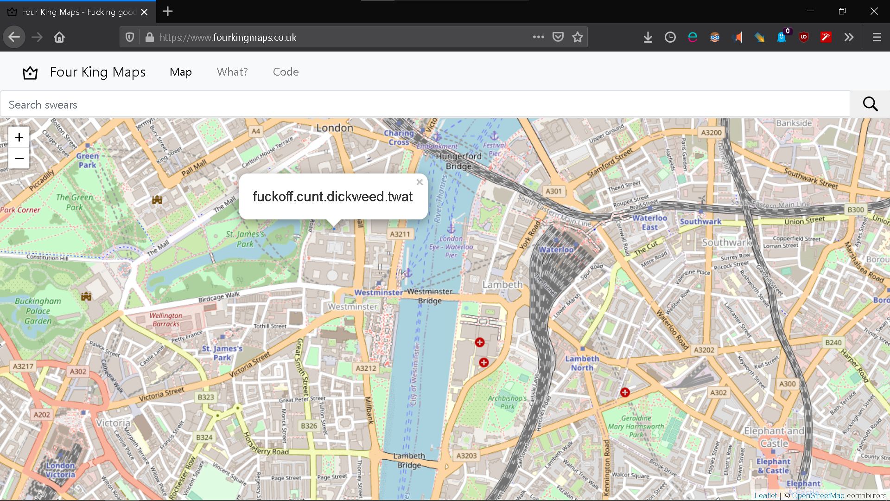
Task: Select the Map navigation item
Action: tap(181, 72)
